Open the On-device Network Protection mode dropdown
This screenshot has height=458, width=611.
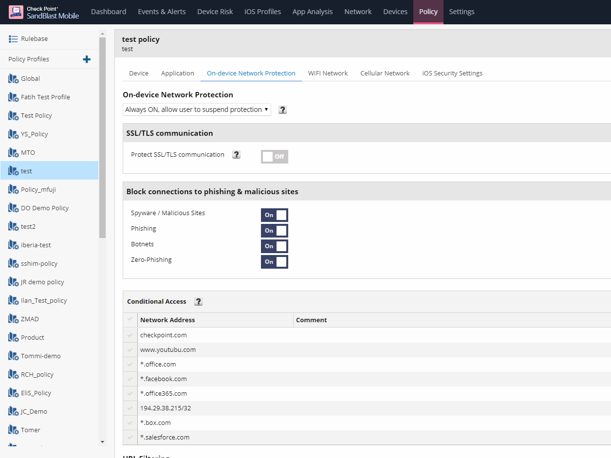197,110
